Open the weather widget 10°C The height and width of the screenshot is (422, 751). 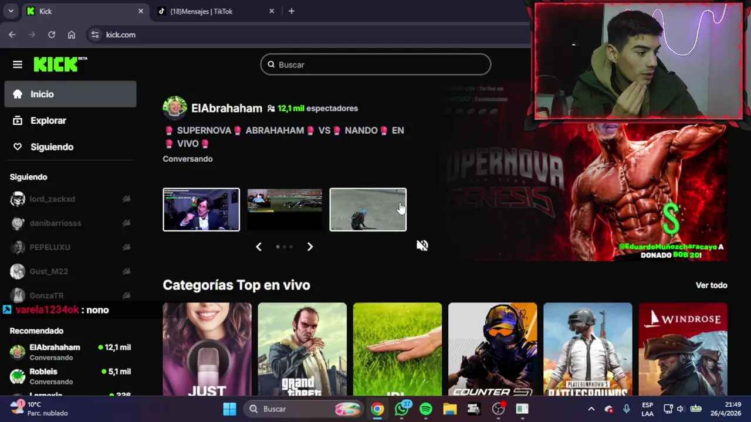(39, 409)
